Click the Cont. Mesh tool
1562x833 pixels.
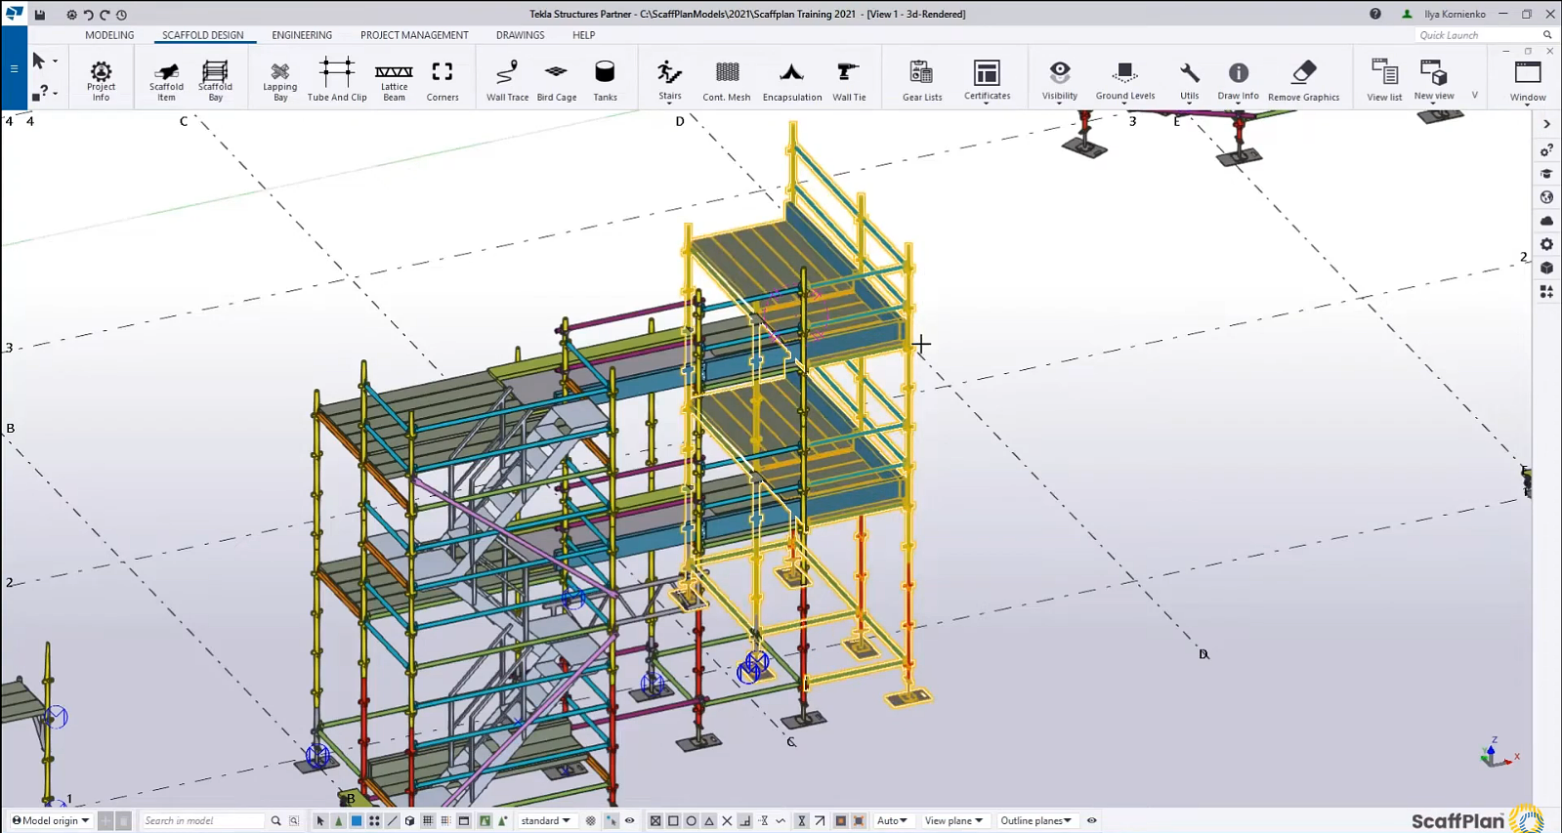[727, 80]
